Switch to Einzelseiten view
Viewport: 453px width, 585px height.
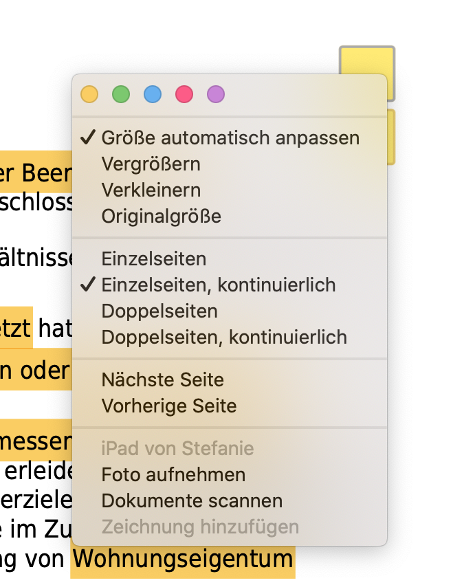point(153,259)
